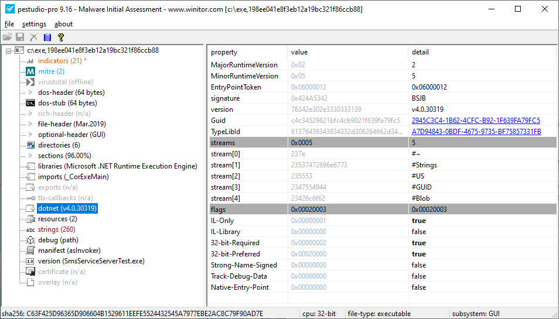This screenshot has width=560, height=319.
Task: Expand the sections node
Action: pos(30,156)
